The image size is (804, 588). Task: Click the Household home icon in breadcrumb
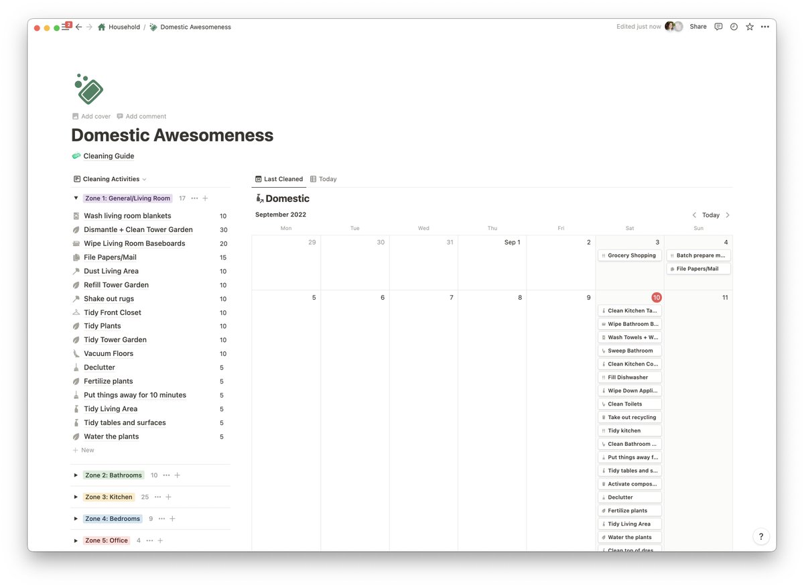tap(102, 27)
